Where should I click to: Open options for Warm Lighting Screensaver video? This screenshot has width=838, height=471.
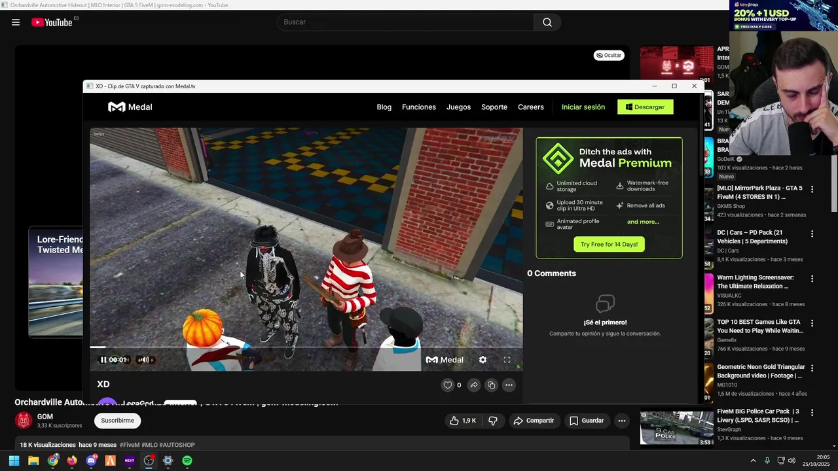[x=812, y=279]
